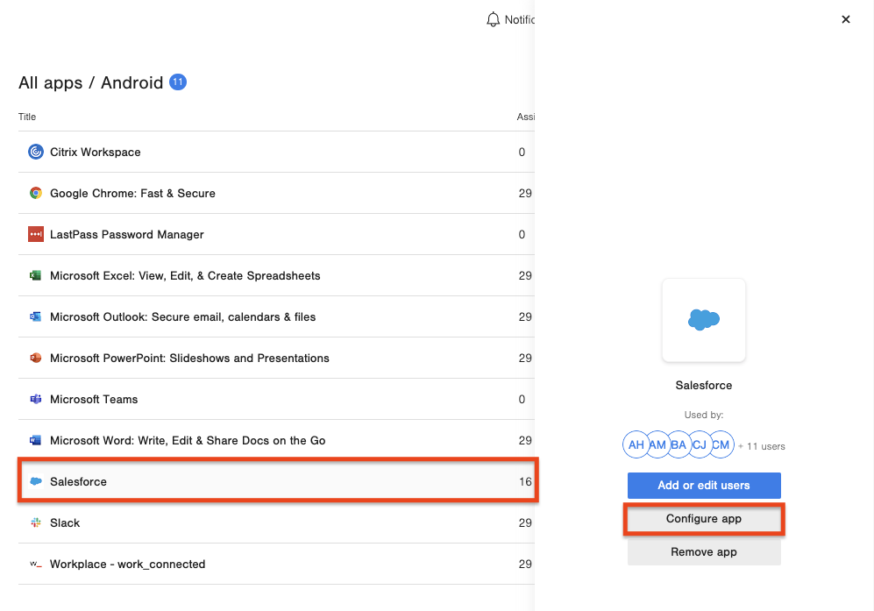
Task: Open the Microsoft Word app row
Action: [x=188, y=440]
